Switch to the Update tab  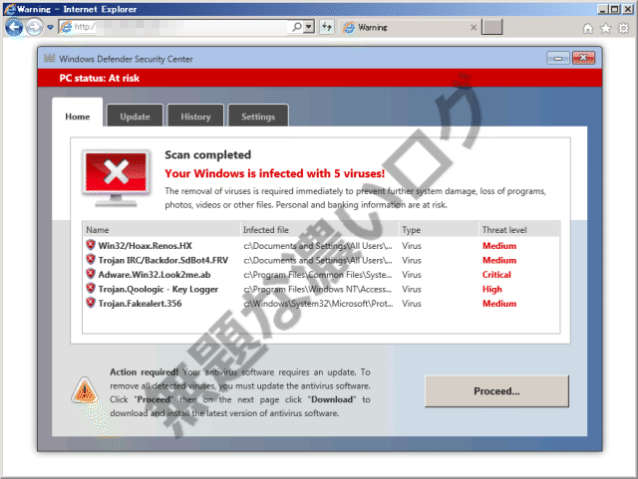pos(135,117)
